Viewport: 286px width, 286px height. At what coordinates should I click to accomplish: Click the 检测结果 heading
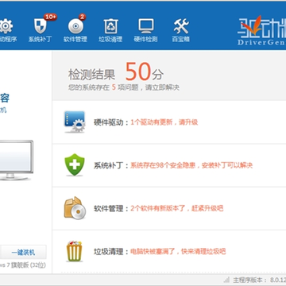(91, 75)
